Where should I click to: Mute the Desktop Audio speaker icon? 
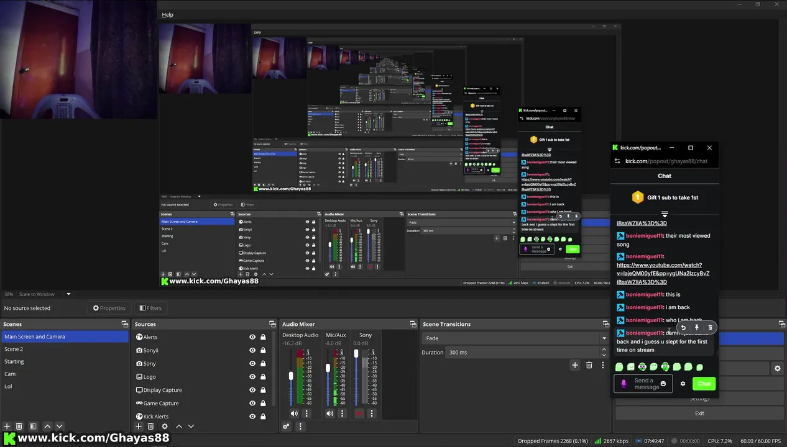(294, 413)
